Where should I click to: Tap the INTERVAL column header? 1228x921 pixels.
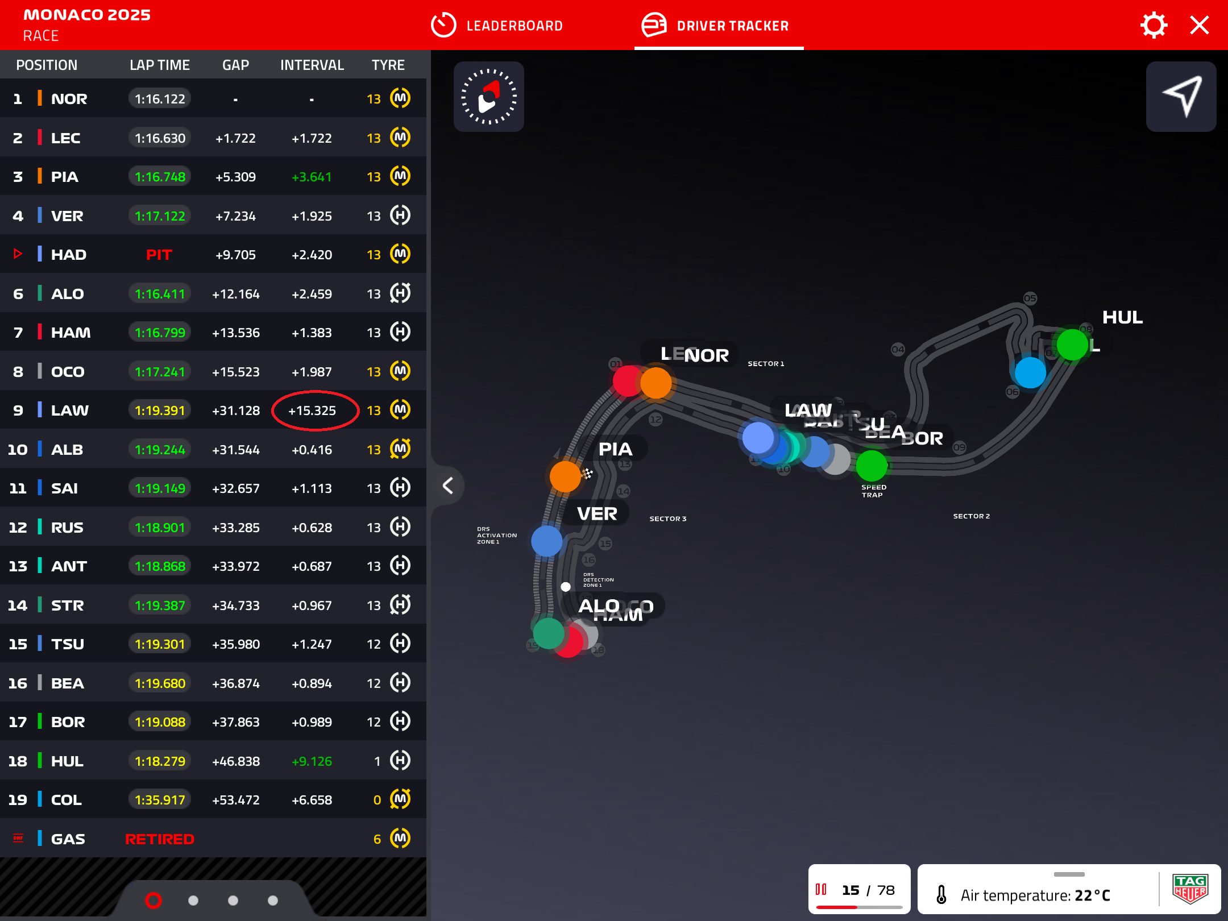(312, 65)
